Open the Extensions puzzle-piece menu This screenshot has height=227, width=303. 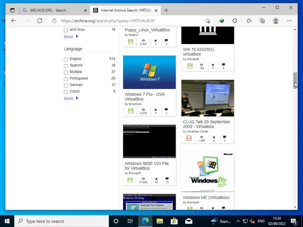click(235, 21)
